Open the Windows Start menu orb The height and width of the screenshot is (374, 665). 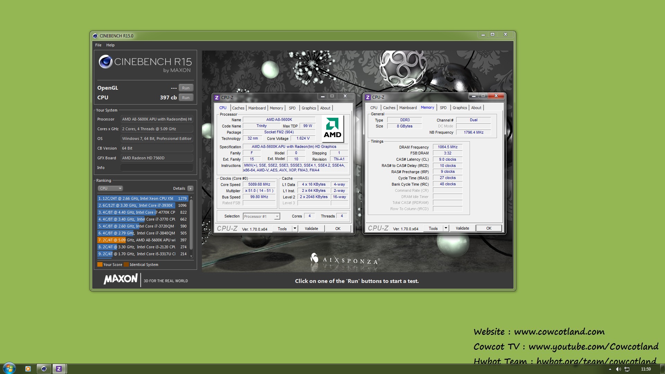click(x=9, y=368)
